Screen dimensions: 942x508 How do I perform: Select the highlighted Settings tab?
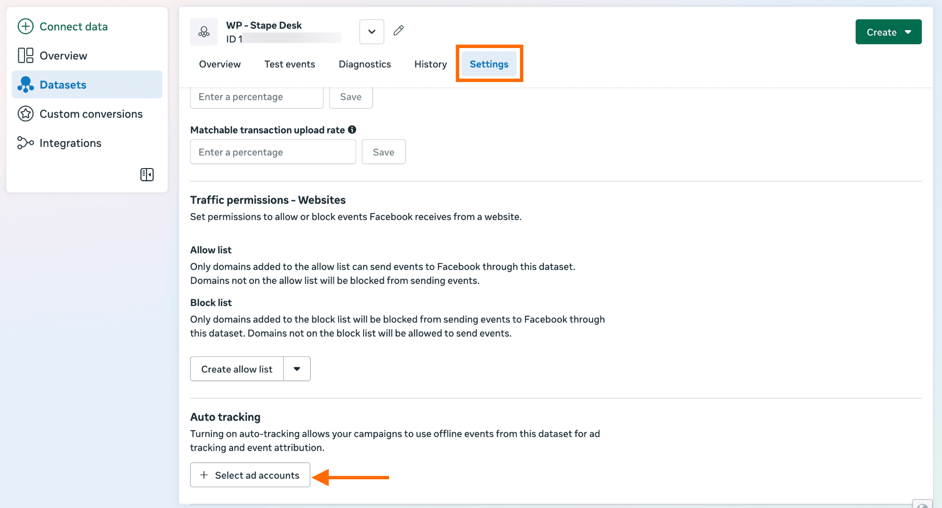tap(489, 64)
